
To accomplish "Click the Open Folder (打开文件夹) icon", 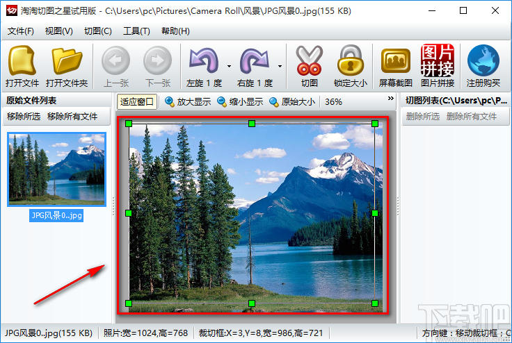I will 67,66.
